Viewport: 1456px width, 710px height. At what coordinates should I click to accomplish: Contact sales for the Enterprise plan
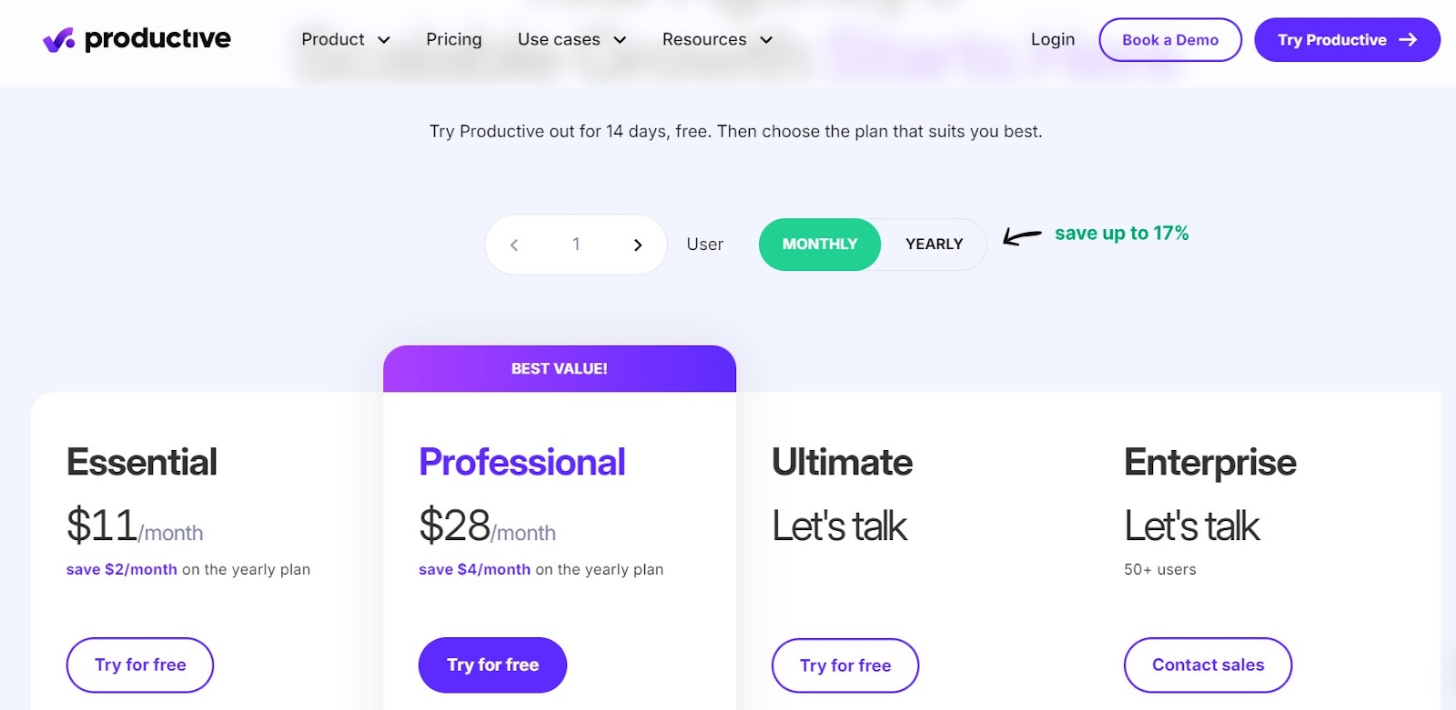click(1208, 665)
